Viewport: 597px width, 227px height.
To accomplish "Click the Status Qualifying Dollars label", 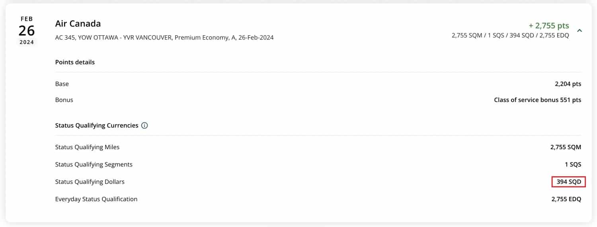I will [x=90, y=182].
